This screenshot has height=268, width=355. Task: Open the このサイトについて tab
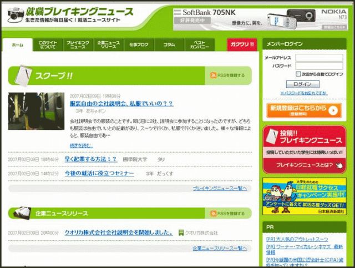pos(48,45)
